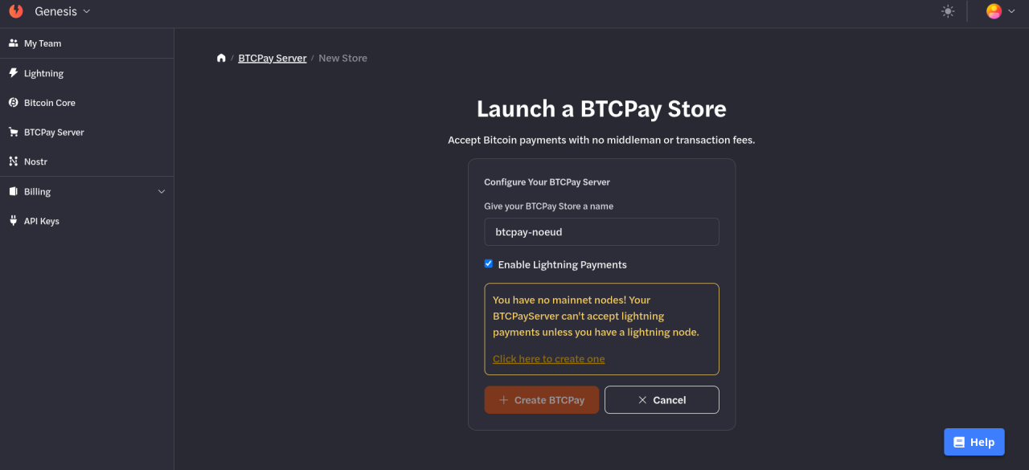Screen dimensions: 1029x470
Task: Expand the Billing submenu chevron
Action: [x=162, y=192]
